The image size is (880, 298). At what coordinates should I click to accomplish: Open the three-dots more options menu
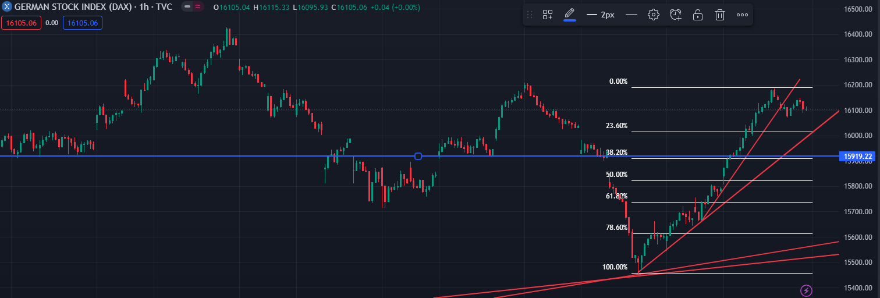(x=742, y=15)
